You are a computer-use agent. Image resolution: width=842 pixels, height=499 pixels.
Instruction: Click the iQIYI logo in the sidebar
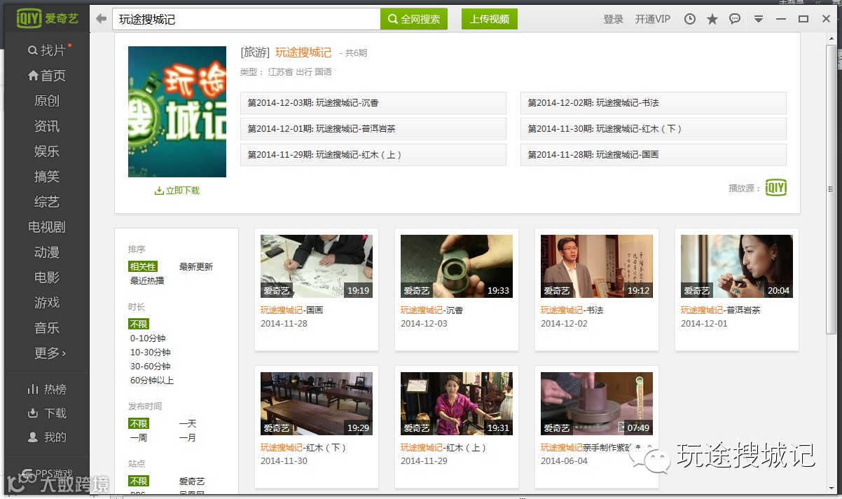click(x=48, y=19)
